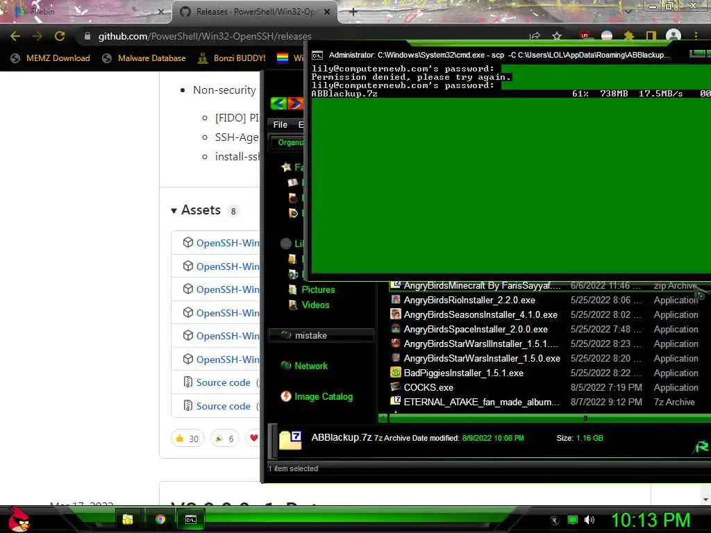Screen dimensions: 711x533
Task: Click the Libraries icon in Explorer sidebar
Action: pyautogui.click(x=285, y=244)
